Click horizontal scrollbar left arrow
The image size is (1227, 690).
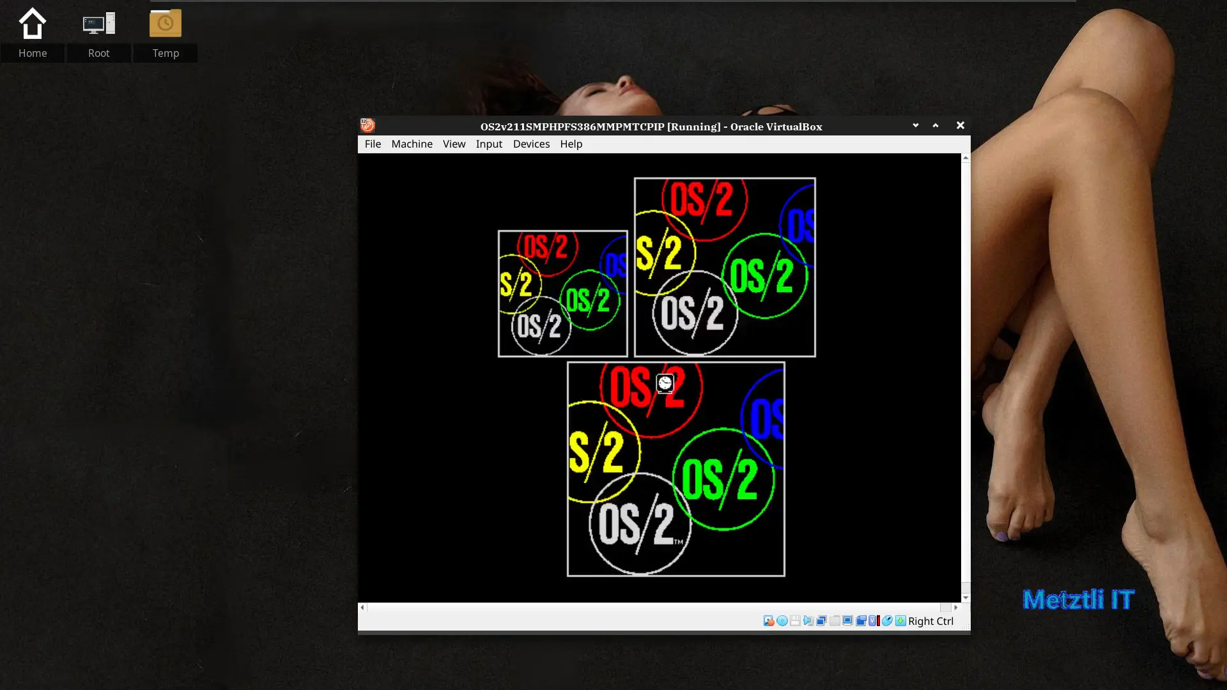point(362,608)
